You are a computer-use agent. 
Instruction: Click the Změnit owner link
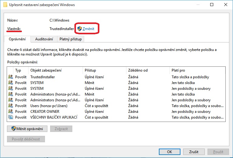[x=88, y=29]
